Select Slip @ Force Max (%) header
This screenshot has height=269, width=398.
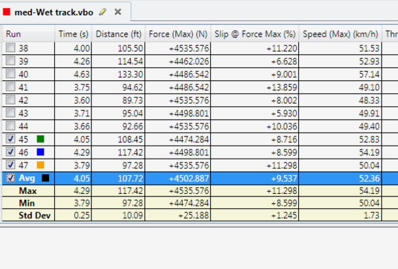click(x=254, y=33)
